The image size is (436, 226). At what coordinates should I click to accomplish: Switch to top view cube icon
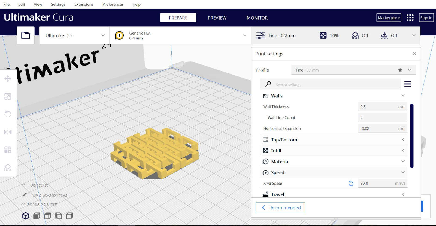(x=48, y=216)
